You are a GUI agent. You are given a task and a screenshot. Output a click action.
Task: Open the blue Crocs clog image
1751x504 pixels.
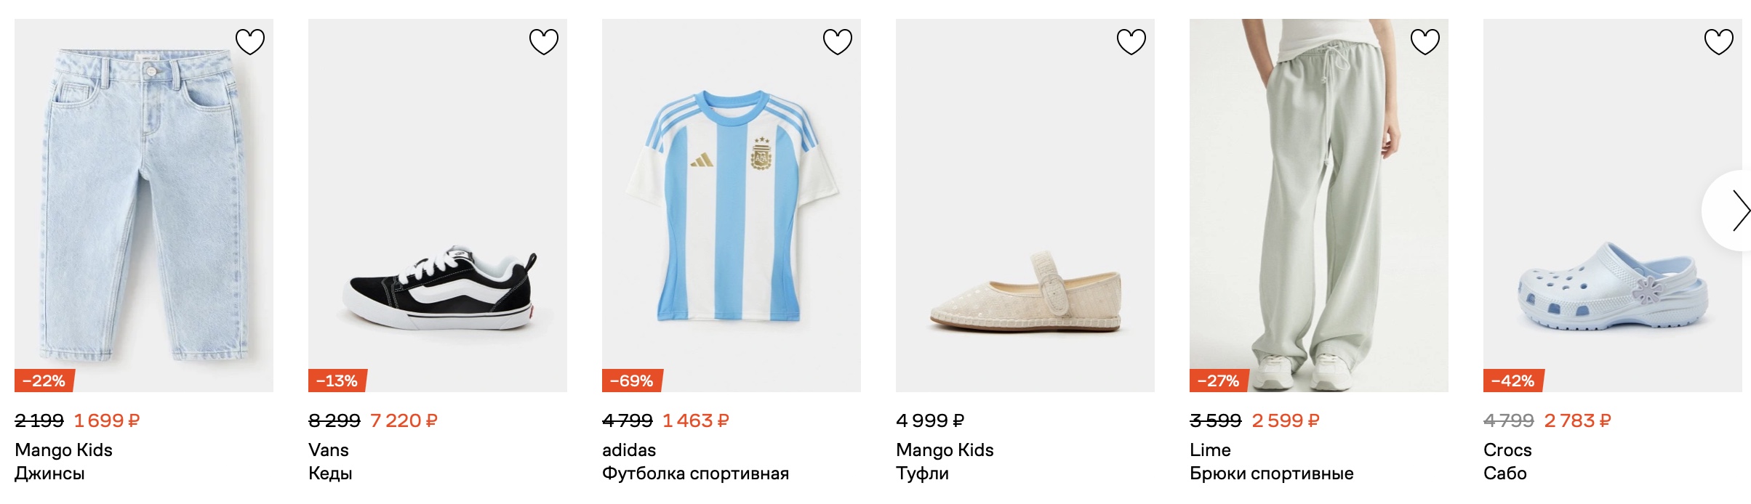(1613, 206)
